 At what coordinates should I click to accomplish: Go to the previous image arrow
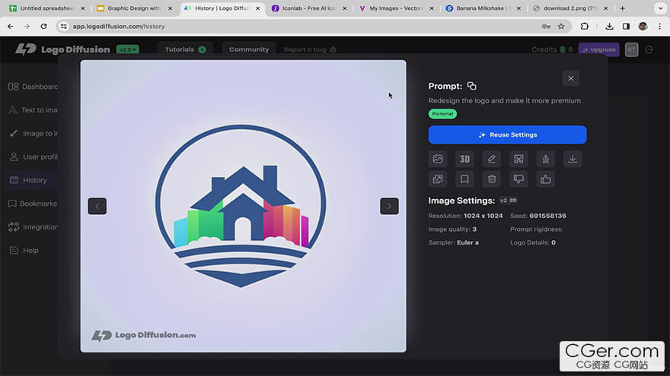[97, 206]
